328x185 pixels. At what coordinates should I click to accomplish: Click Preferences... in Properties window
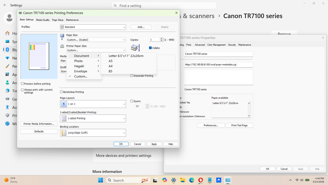coord(211,125)
